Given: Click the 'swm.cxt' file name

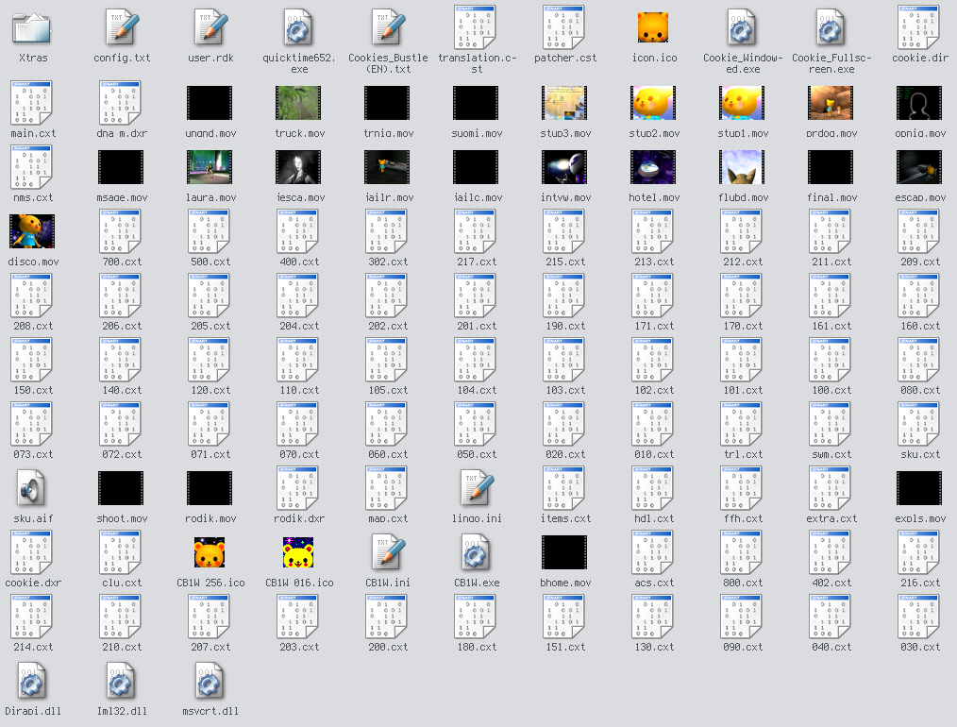Looking at the screenshot, I should [831, 454].
